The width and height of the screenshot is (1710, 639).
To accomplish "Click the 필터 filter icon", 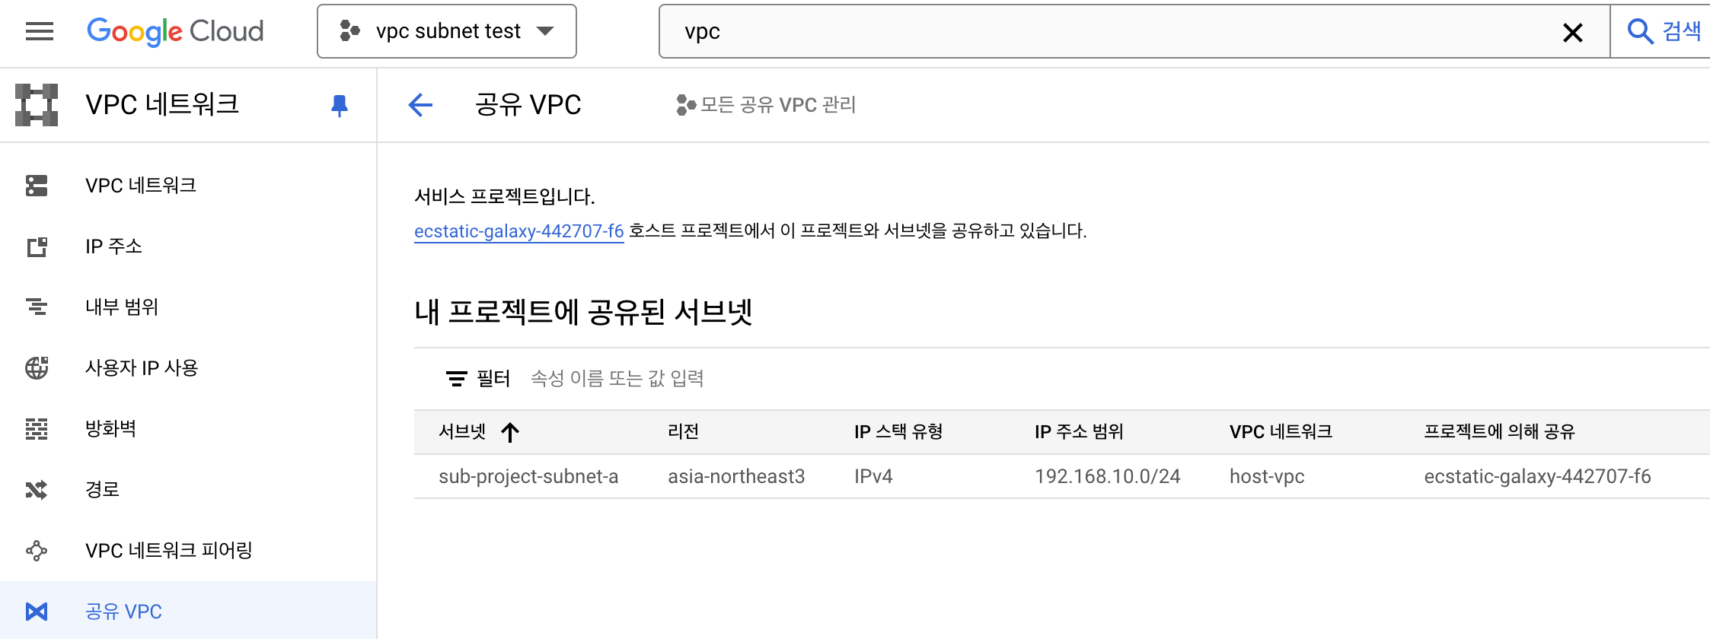I will [x=456, y=379].
